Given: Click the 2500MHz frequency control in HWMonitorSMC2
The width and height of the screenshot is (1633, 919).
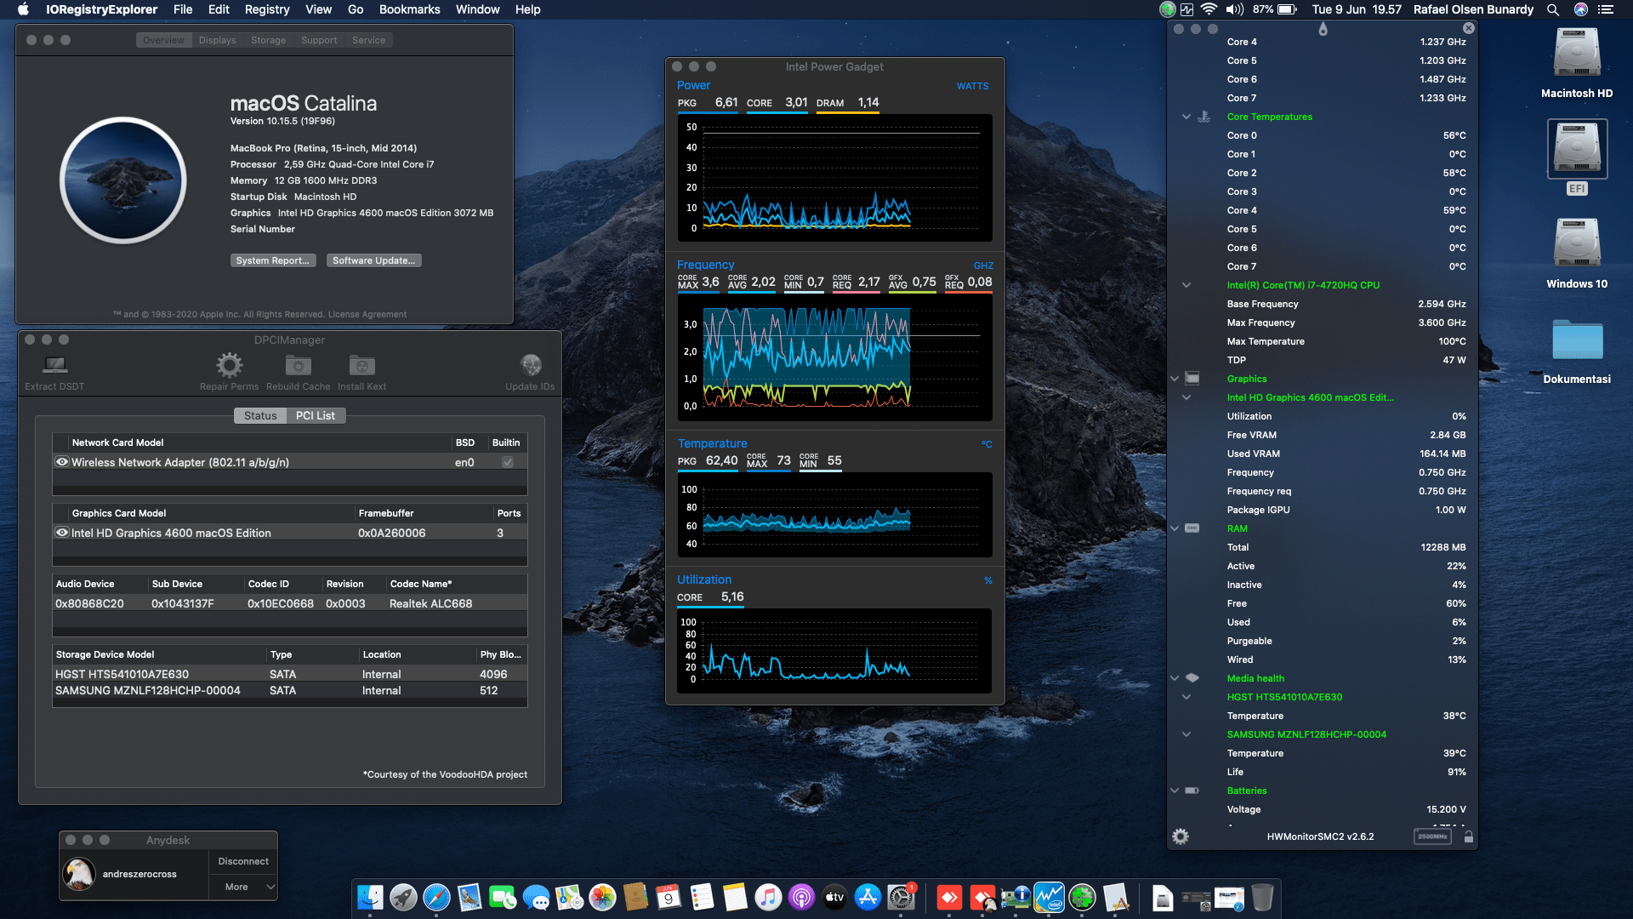Looking at the screenshot, I should click(x=1432, y=836).
